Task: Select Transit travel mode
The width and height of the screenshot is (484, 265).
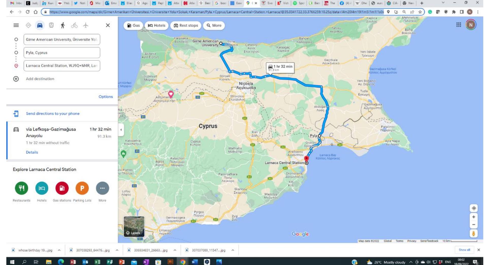Action: point(51,25)
